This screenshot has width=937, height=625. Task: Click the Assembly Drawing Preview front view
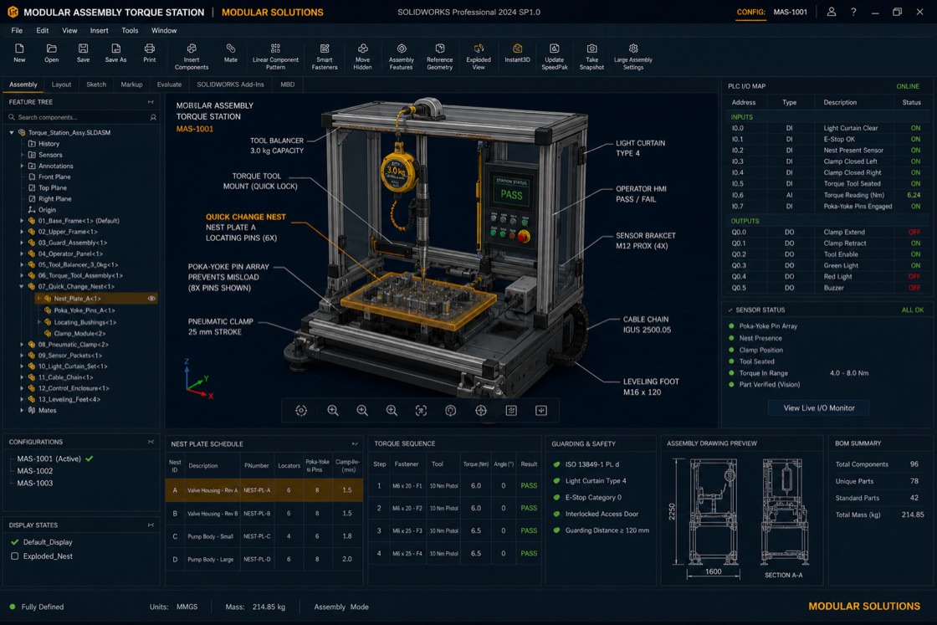(712, 511)
